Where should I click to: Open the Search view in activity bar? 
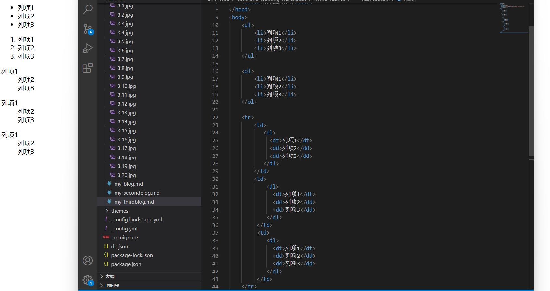click(x=88, y=9)
